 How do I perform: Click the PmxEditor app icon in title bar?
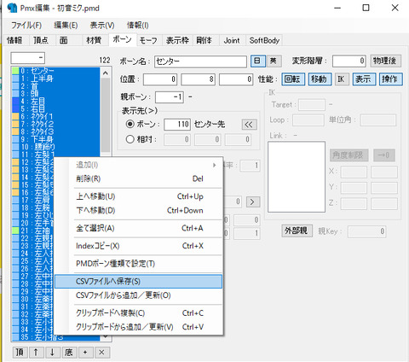(x=12, y=8)
